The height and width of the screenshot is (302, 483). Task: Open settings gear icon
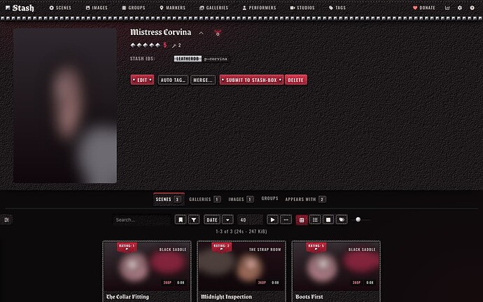coord(460,8)
